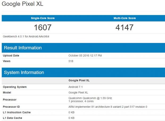The width and height of the screenshot is (165, 121).
Task: Select the Single-Core Score header
Action: click(42, 18)
